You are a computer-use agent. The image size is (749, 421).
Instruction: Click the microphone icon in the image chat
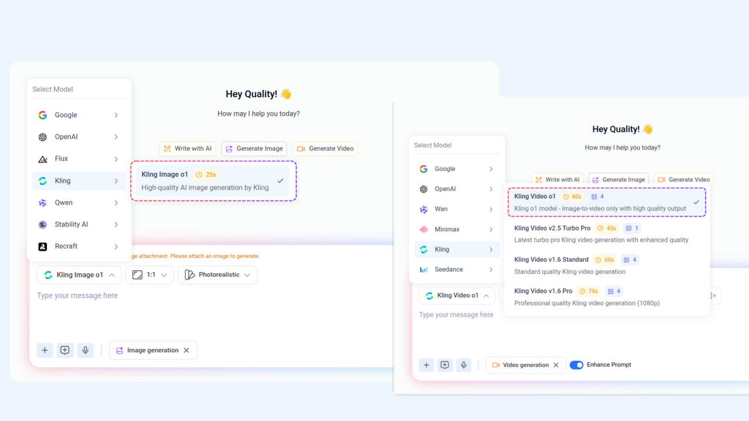tap(86, 350)
